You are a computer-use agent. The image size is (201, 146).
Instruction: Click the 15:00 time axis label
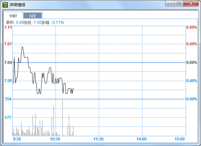tap(180, 139)
